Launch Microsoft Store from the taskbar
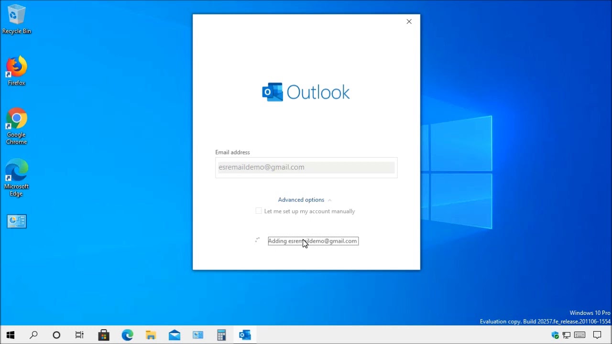This screenshot has height=344, width=612. point(104,335)
